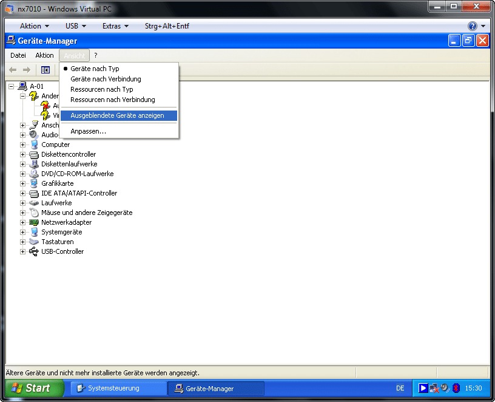495x402 pixels.
Task: Click the Bluetooth tray icon
Action: point(456,388)
